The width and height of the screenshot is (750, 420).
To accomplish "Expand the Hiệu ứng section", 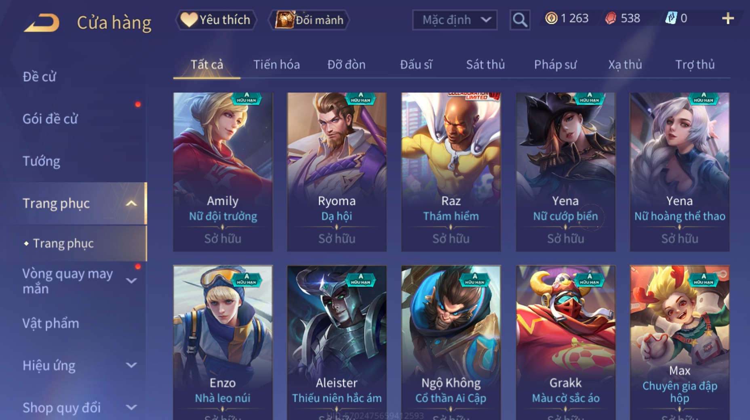I will tap(131, 365).
